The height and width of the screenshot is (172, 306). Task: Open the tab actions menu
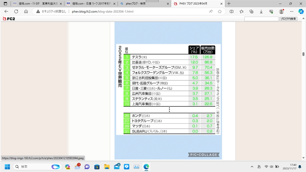tap(5, 4)
